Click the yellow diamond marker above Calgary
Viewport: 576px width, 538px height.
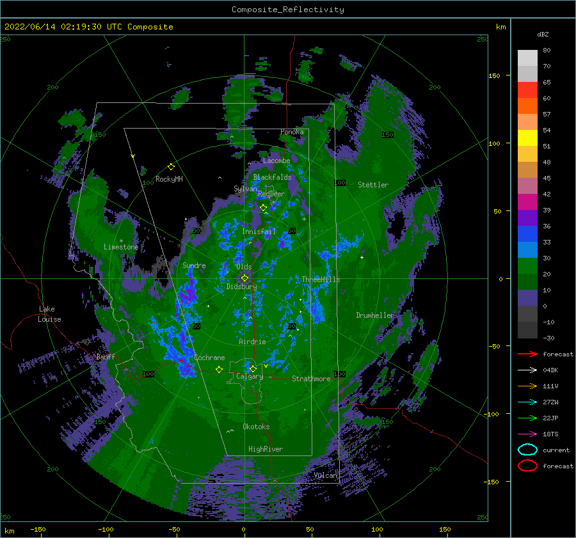click(x=253, y=368)
